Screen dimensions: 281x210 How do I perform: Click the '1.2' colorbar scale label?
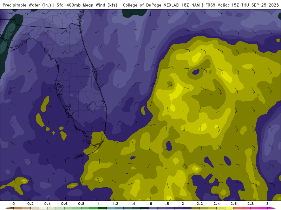click(x=115, y=204)
